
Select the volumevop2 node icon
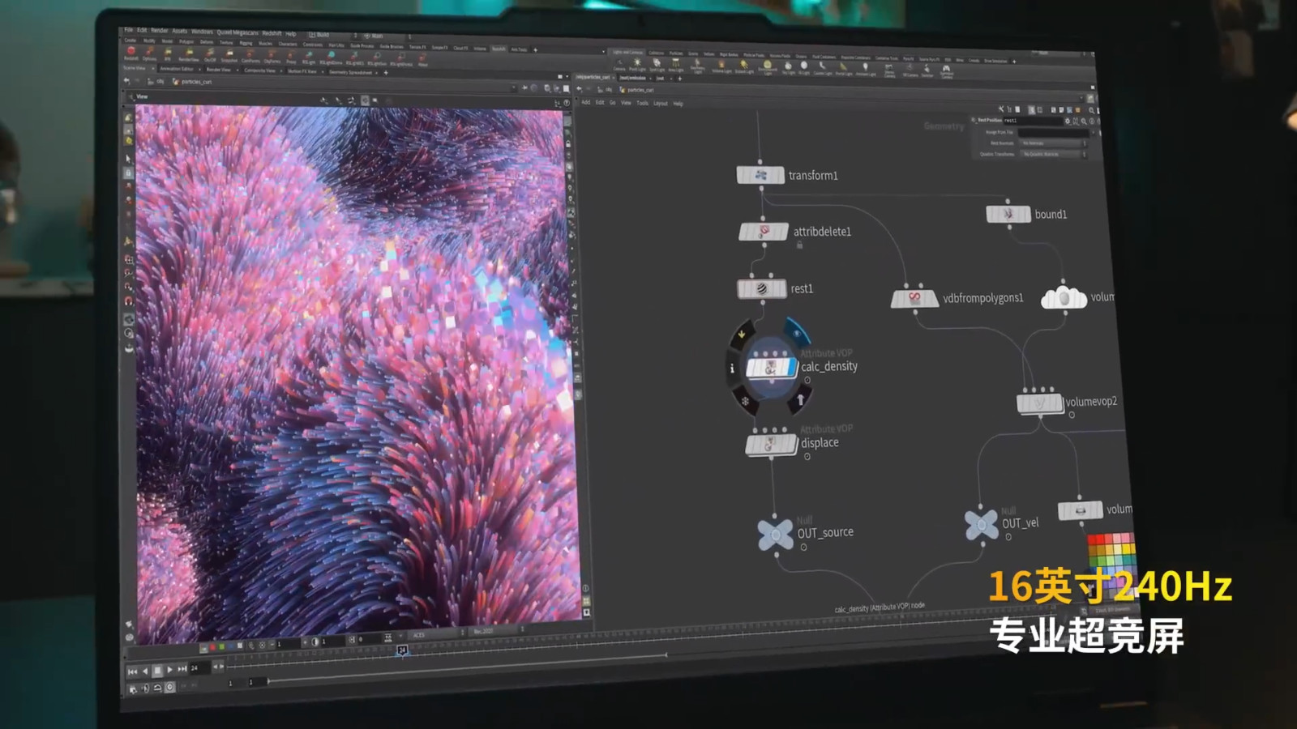click(1040, 403)
